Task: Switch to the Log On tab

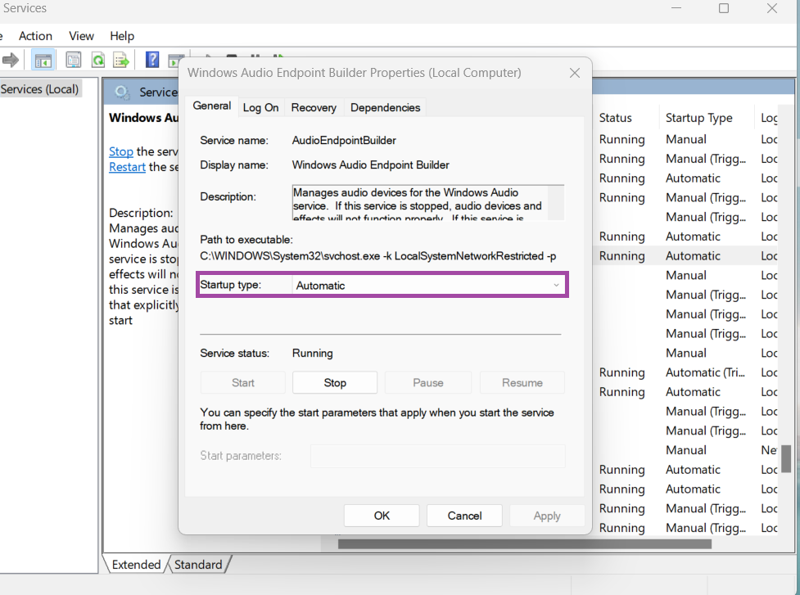Action: coord(260,107)
